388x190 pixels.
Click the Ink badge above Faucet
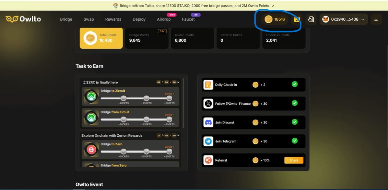coord(195,15)
